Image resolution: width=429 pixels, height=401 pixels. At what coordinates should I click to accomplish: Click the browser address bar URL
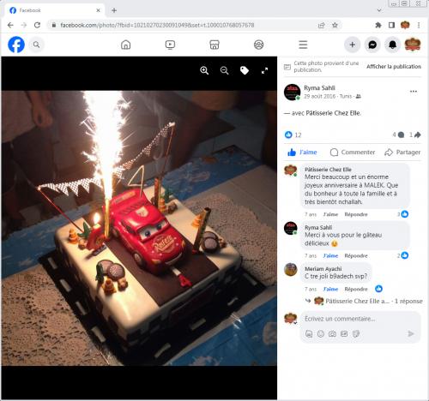coord(157,25)
